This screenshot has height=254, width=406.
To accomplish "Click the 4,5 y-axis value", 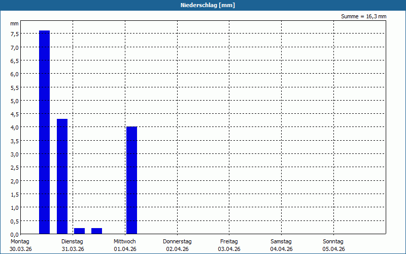I will tap(15, 114).
